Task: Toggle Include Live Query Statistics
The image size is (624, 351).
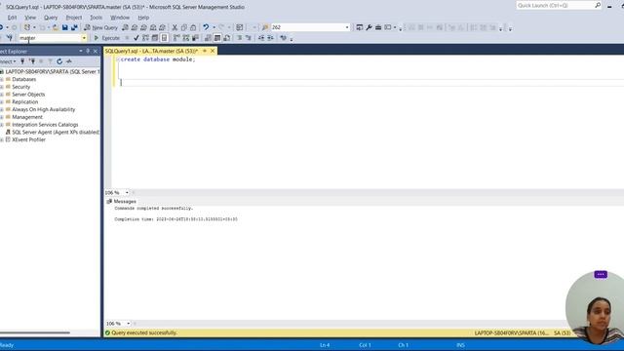Action: (x=186, y=38)
